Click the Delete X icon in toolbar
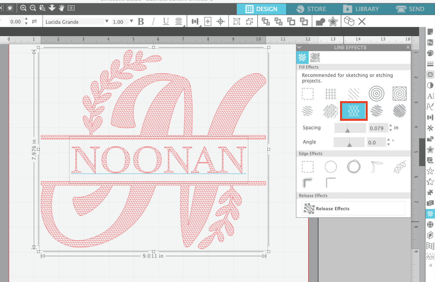435x282 pixels. click(362, 21)
